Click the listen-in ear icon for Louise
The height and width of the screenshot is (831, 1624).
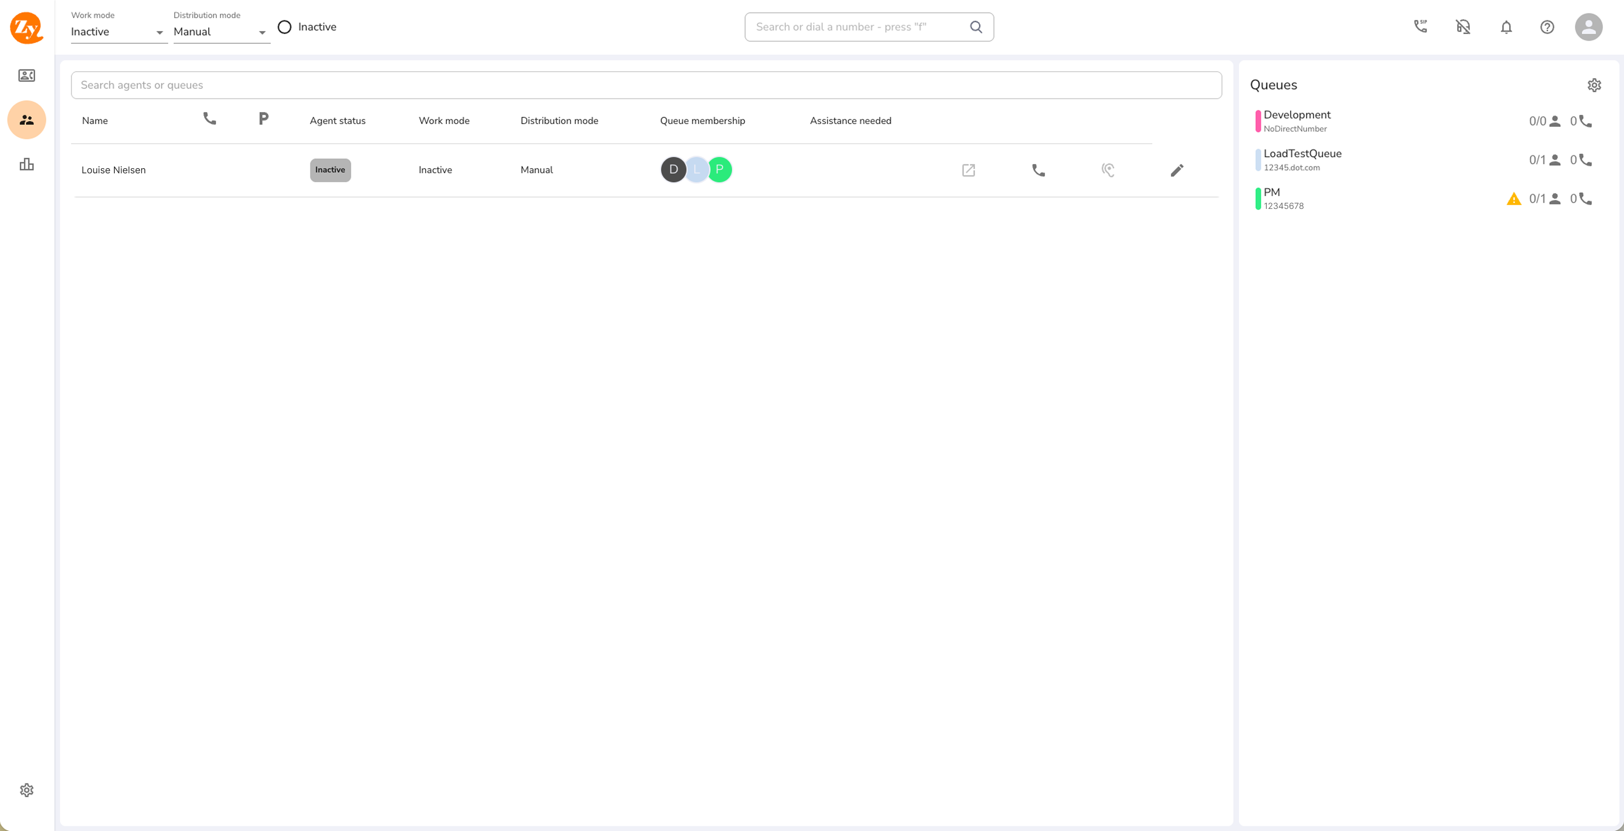click(x=1108, y=170)
